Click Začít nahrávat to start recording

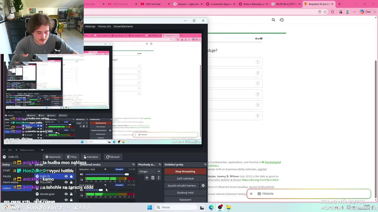click(185, 178)
